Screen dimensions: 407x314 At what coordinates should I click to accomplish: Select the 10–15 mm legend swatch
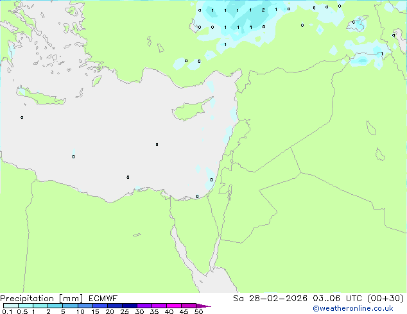pyautogui.click(x=85, y=306)
